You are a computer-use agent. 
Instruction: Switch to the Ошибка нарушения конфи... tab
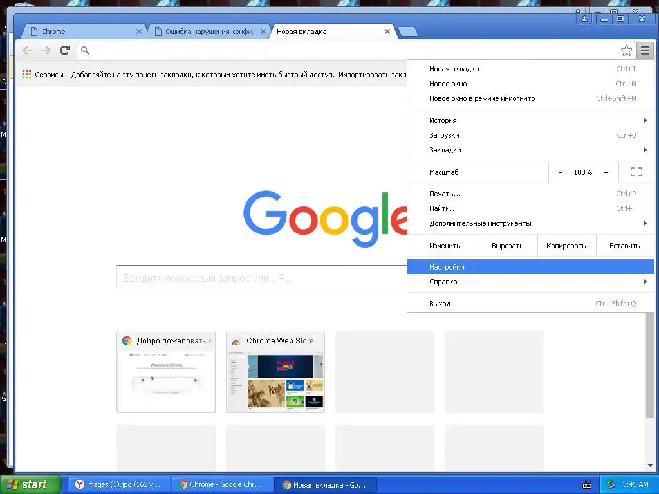[209, 32]
